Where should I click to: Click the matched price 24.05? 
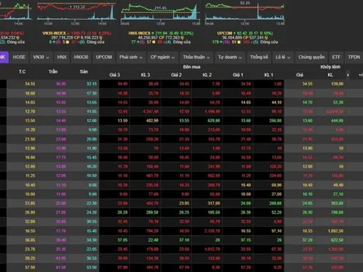(x=308, y=203)
